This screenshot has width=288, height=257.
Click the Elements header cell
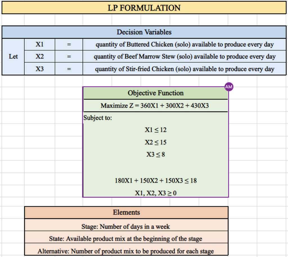pyautogui.click(x=127, y=212)
